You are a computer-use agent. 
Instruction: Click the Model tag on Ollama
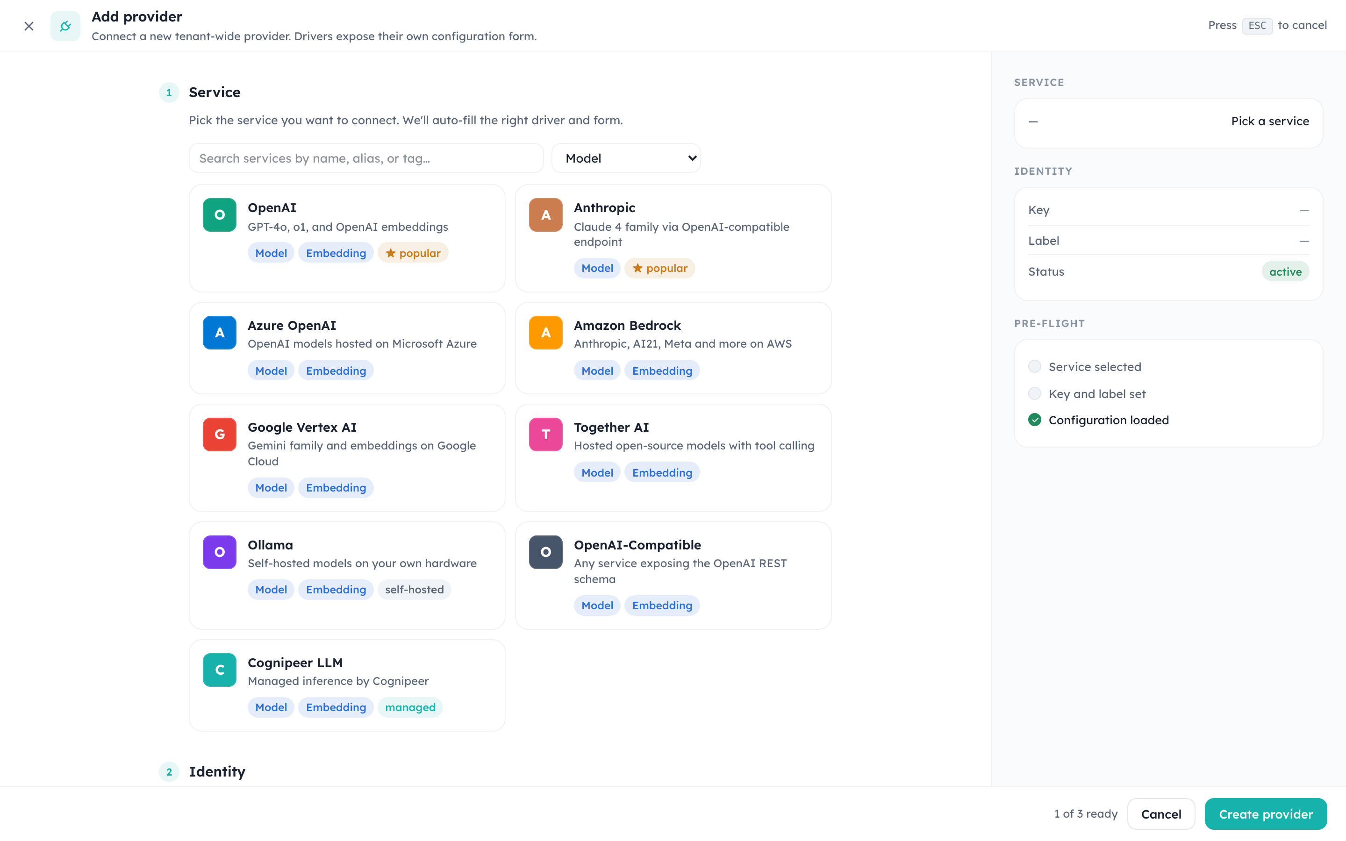(271, 590)
